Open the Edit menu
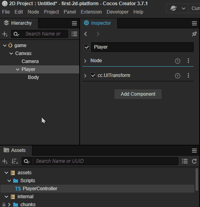This screenshot has height=207, width=200. [19, 12]
